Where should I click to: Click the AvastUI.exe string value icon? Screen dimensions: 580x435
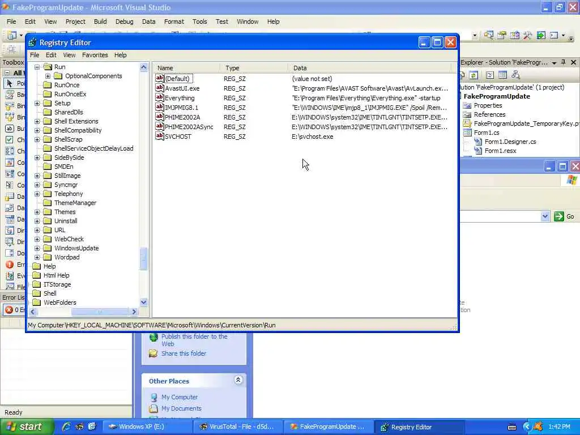tap(159, 88)
